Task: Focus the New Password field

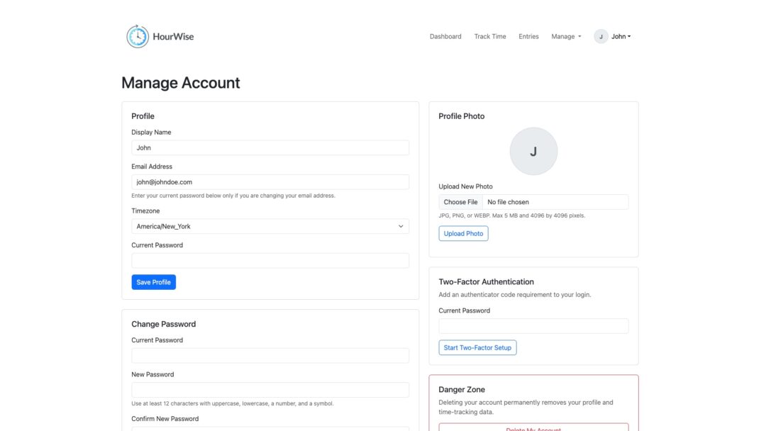Action: pyautogui.click(x=270, y=390)
